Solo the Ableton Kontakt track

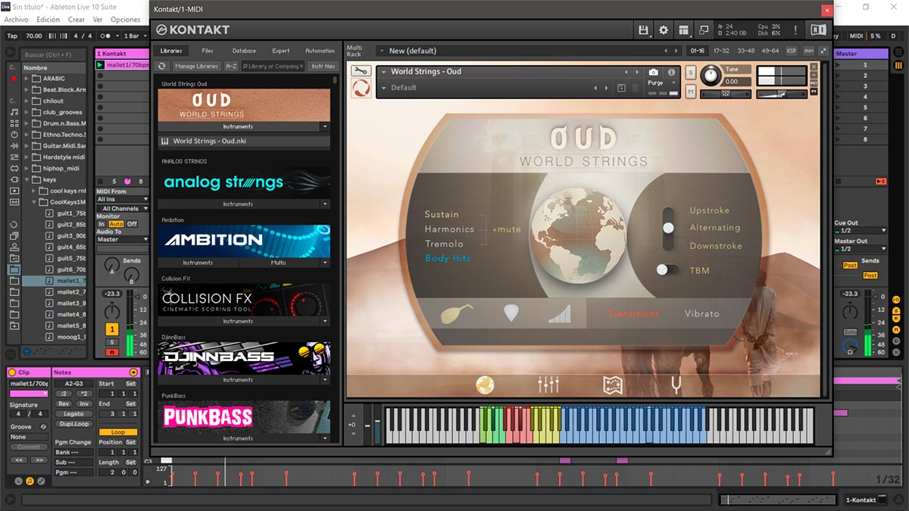point(112,342)
